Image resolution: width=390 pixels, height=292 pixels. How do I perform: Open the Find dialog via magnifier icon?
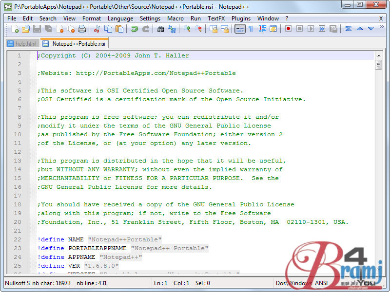pyautogui.click(x=160, y=29)
